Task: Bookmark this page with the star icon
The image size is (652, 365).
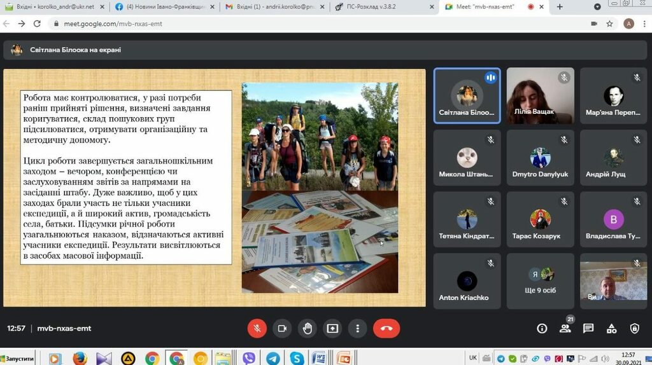Action: pyautogui.click(x=609, y=24)
